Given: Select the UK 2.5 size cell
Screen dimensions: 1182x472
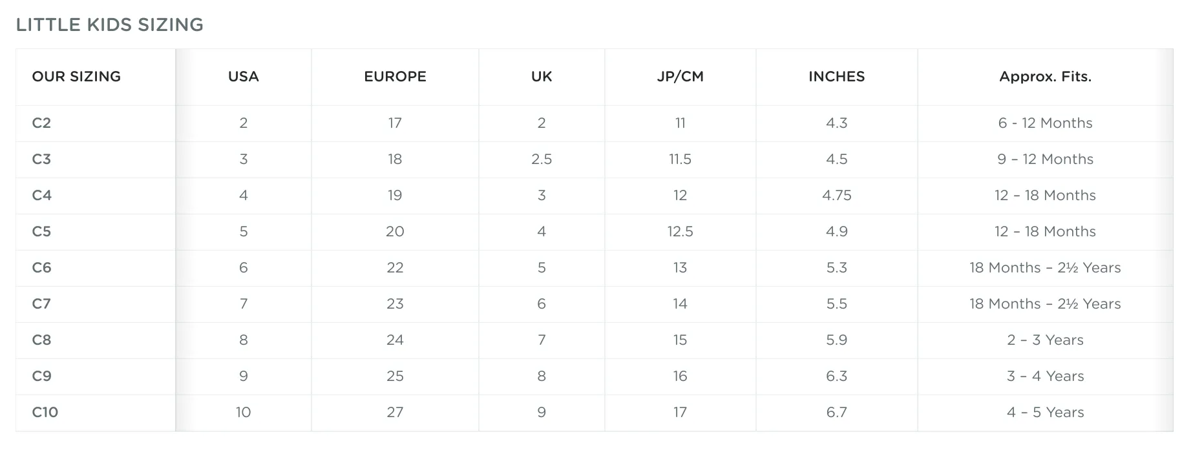Looking at the screenshot, I should (542, 159).
